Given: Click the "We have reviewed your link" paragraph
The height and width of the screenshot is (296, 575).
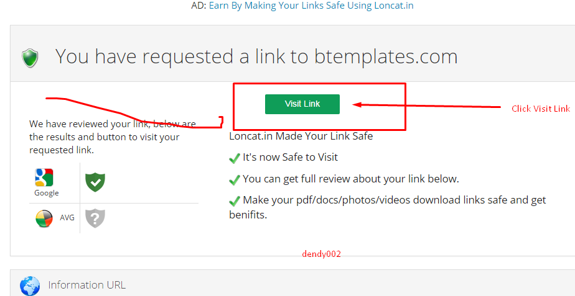Looking at the screenshot, I should pyautogui.click(x=112, y=137).
